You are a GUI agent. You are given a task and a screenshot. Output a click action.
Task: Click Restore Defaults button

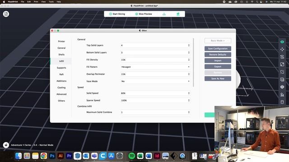tap(218, 54)
